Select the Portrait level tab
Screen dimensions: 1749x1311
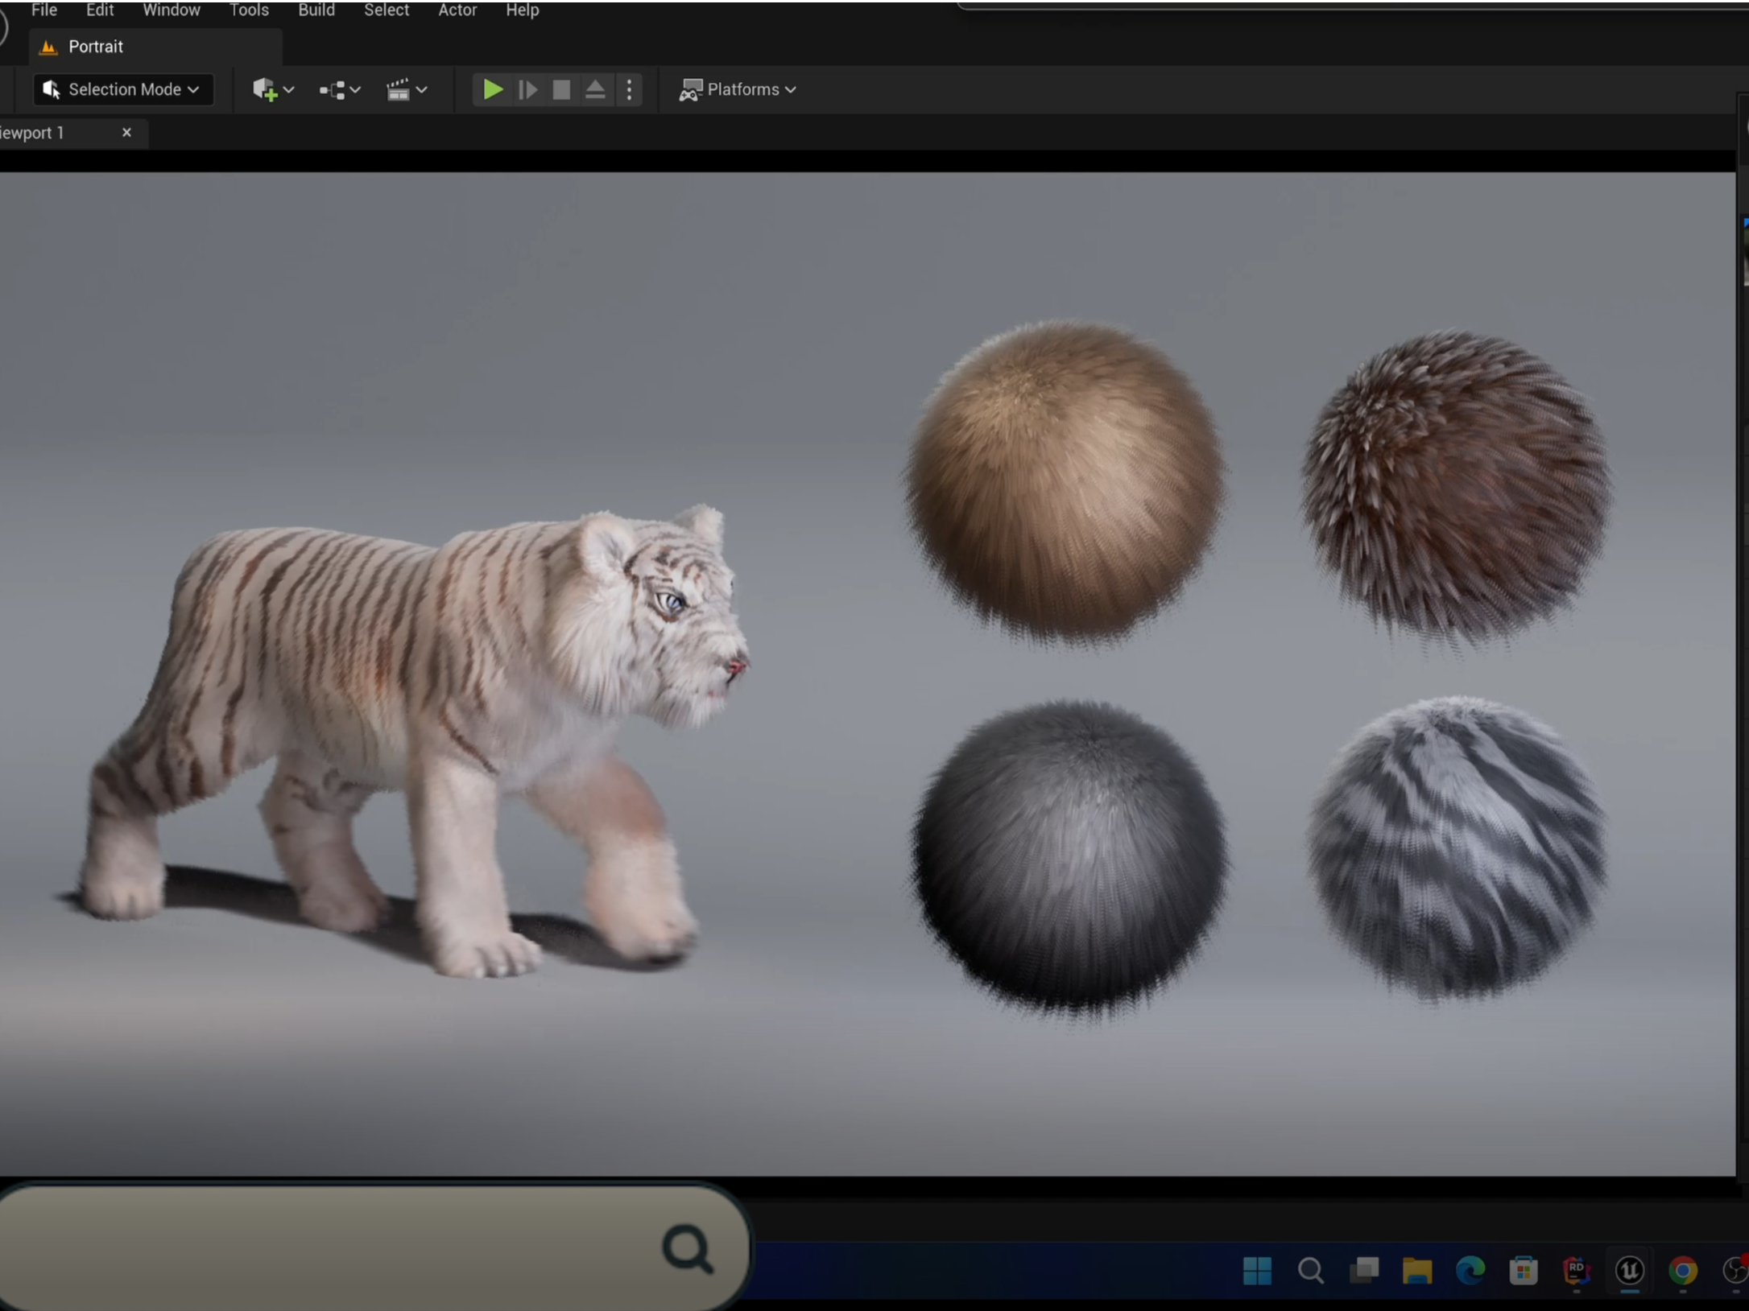click(95, 47)
